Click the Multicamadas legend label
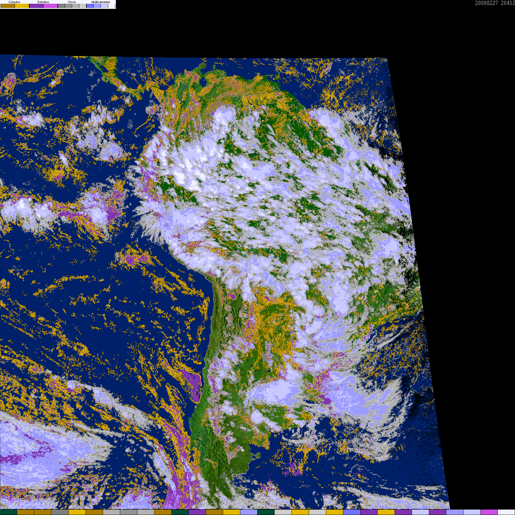This screenshot has width=515, height=515. [101, 2]
